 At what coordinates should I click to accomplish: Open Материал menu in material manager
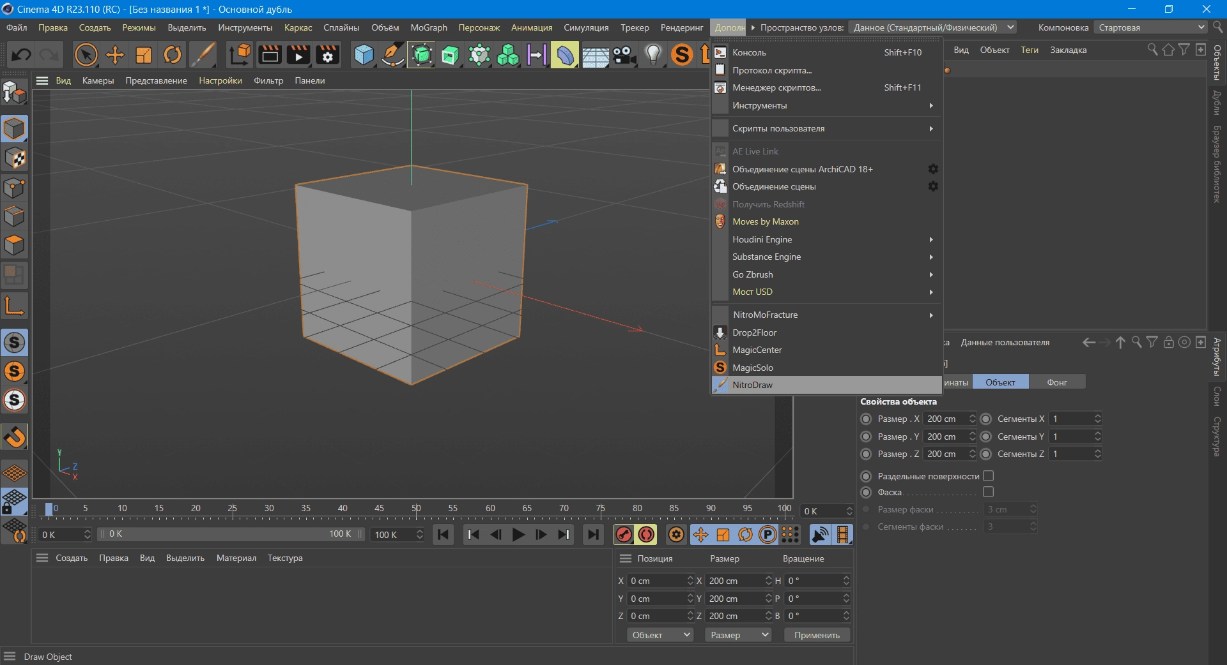click(236, 558)
